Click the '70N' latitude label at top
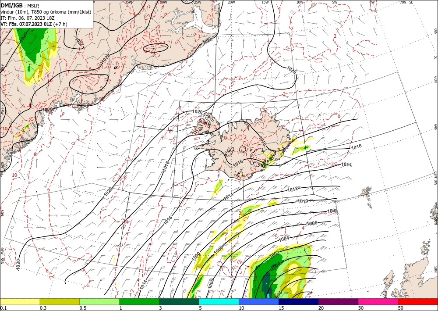The width and height of the screenshot is (438, 311). point(403,2)
